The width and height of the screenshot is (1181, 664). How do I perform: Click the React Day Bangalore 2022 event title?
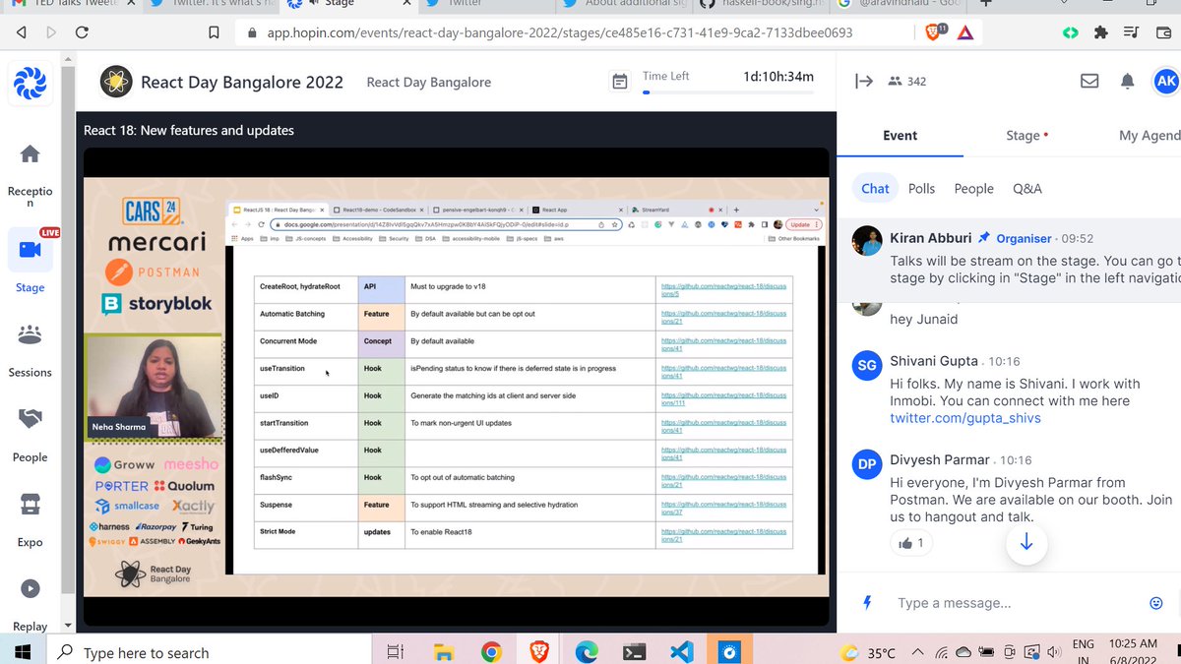242,82
